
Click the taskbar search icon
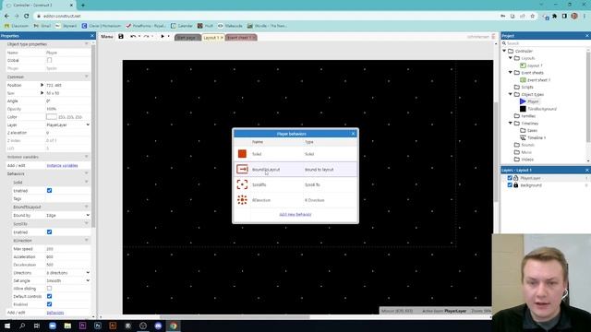click(x=22, y=326)
